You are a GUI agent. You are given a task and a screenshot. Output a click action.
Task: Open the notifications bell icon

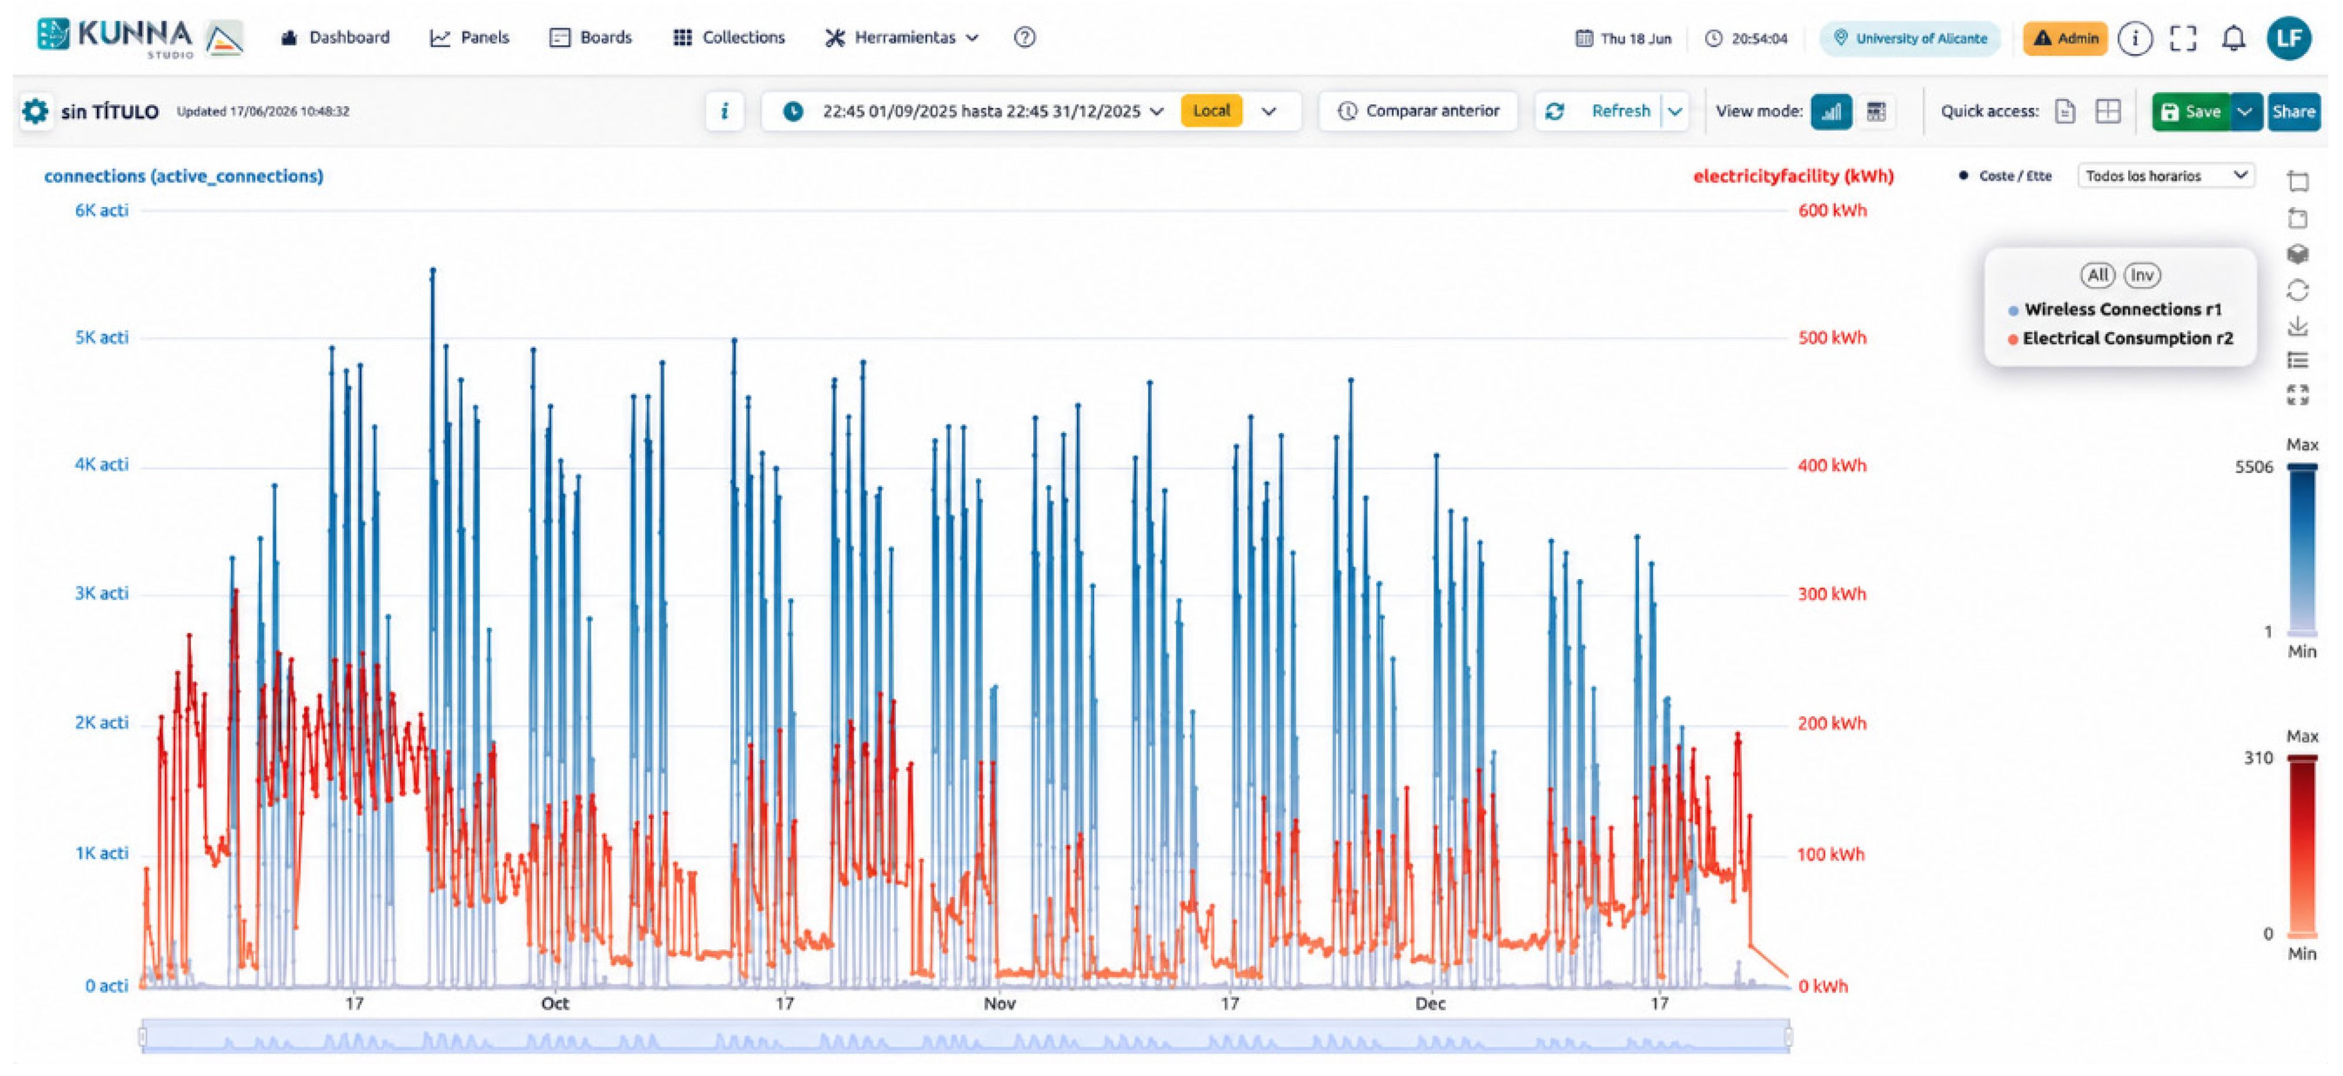(x=2233, y=38)
